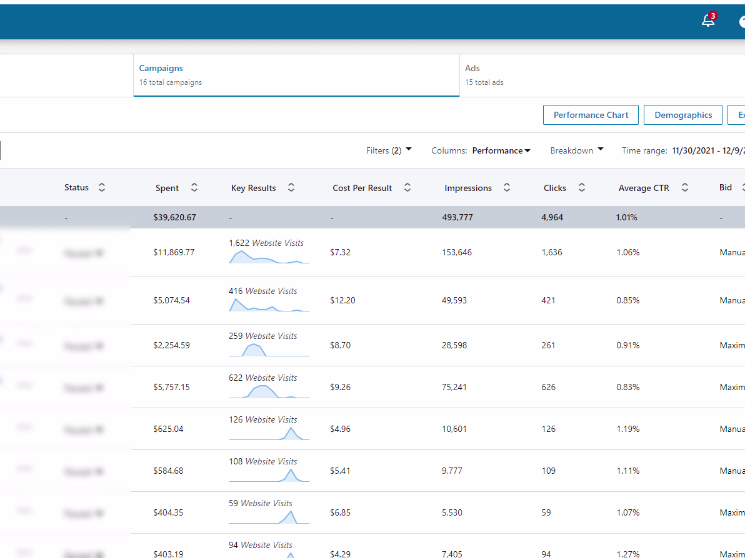
Task: Select the $11,869.77 spent campaign row
Action: pos(174,252)
